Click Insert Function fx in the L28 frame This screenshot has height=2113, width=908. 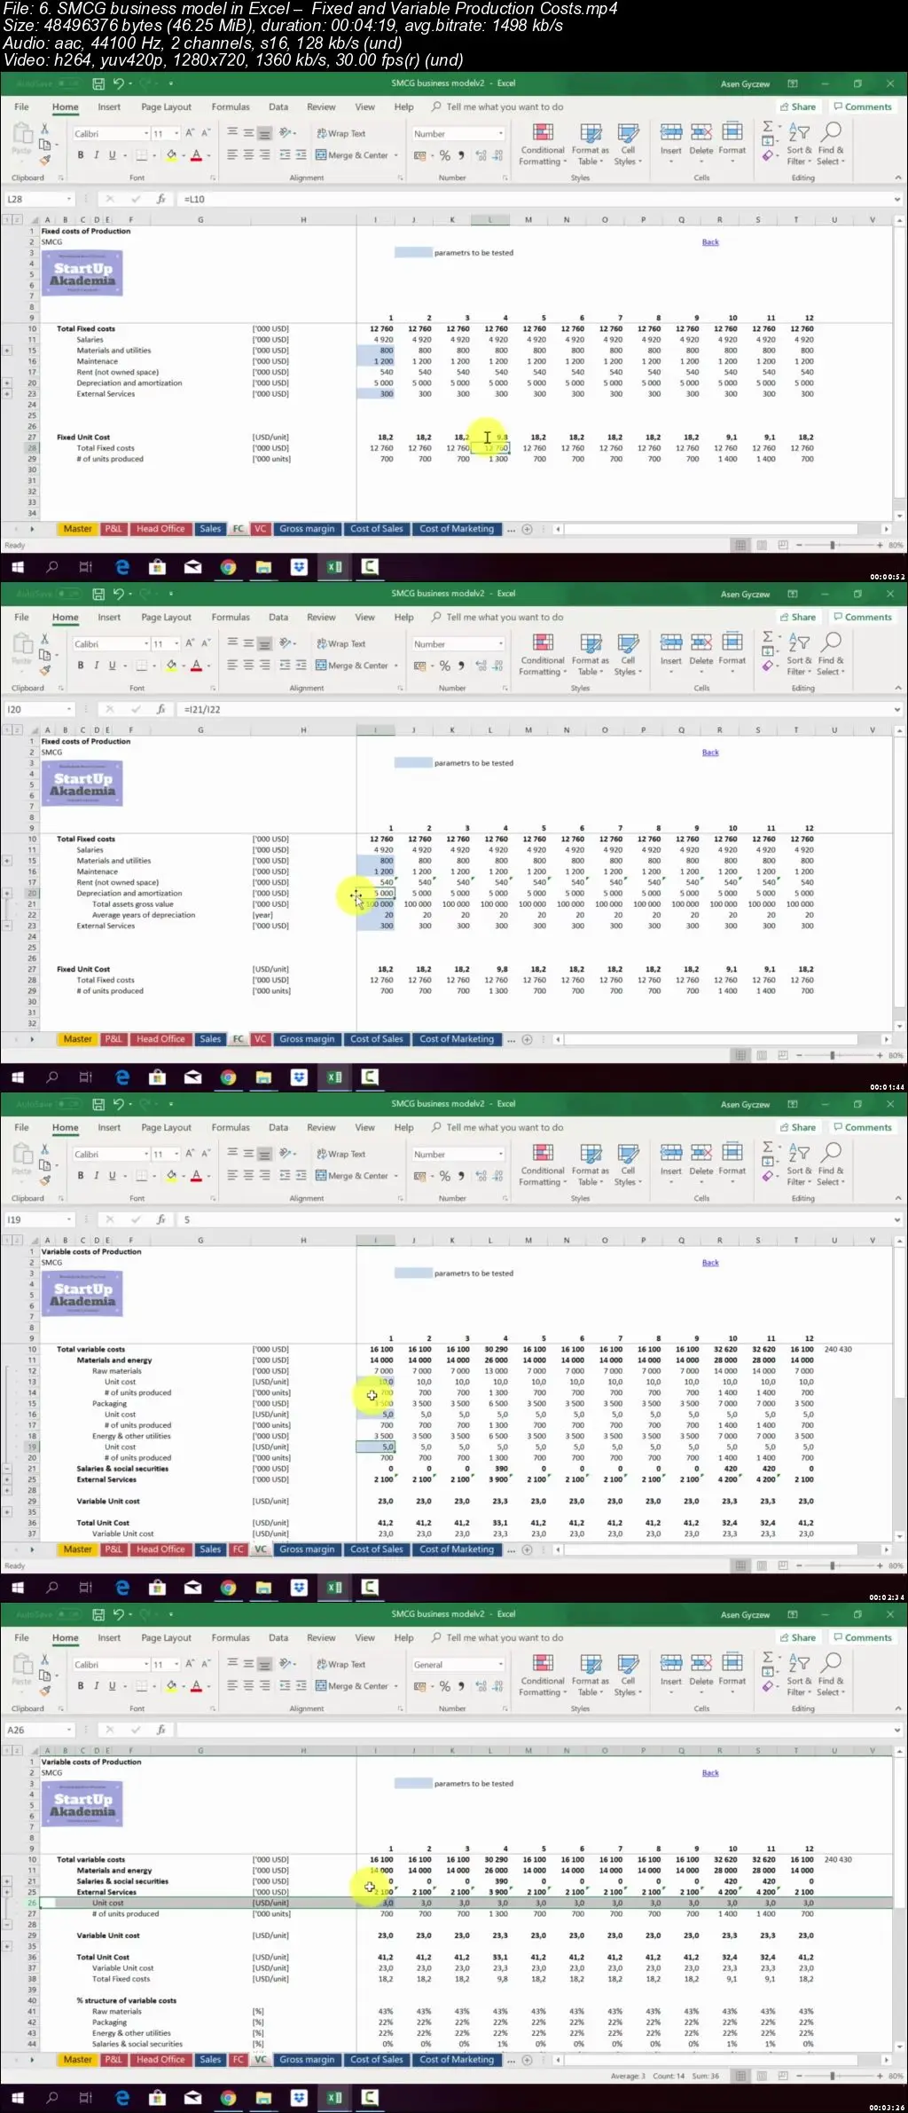pos(160,199)
